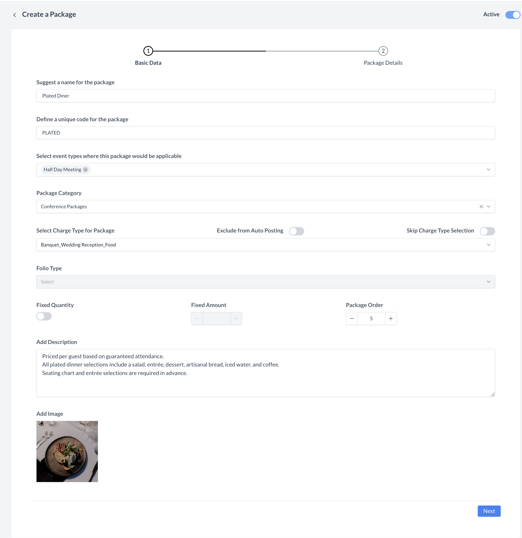Increase Package Order with plus button

[391, 318]
